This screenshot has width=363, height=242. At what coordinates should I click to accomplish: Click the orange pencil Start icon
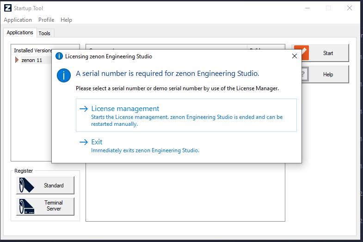pos(305,53)
